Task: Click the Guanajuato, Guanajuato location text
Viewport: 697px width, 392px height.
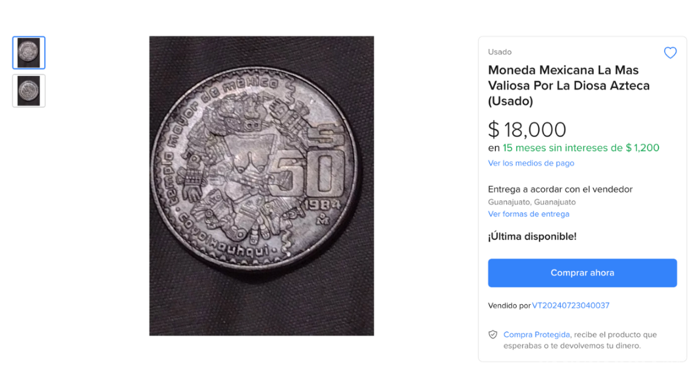Action: [x=531, y=201]
